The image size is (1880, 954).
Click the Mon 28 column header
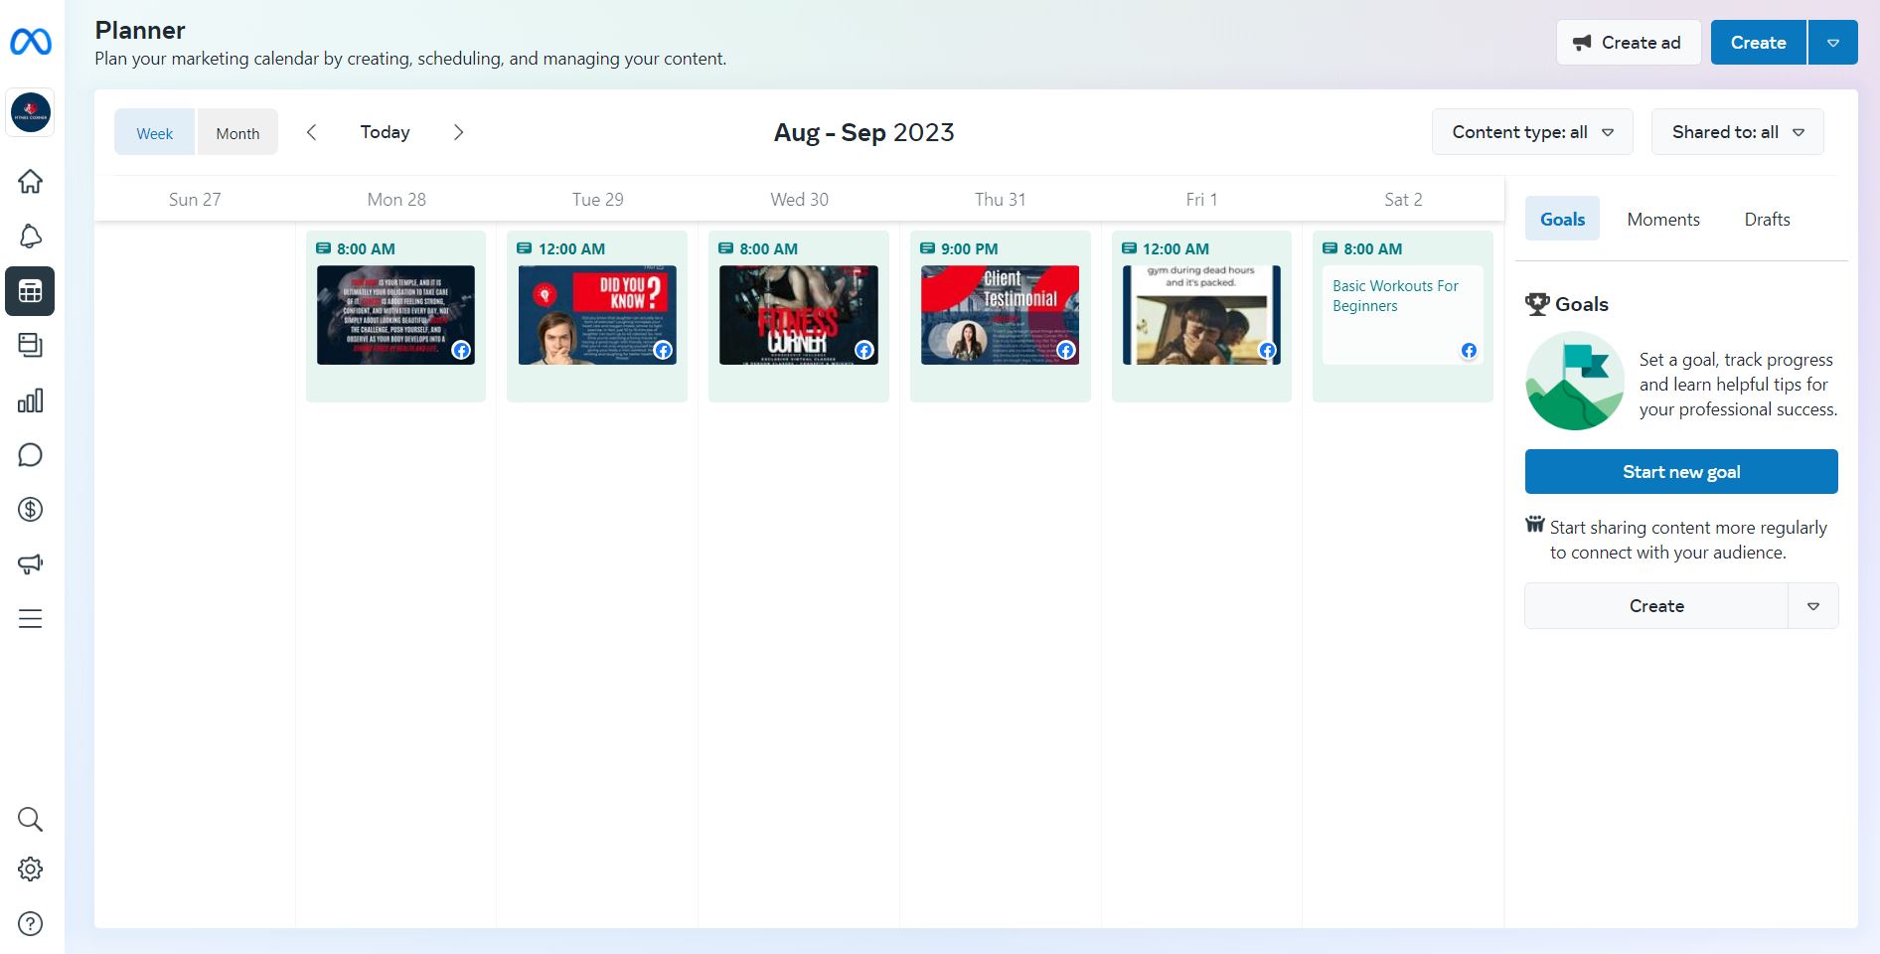[x=396, y=199]
